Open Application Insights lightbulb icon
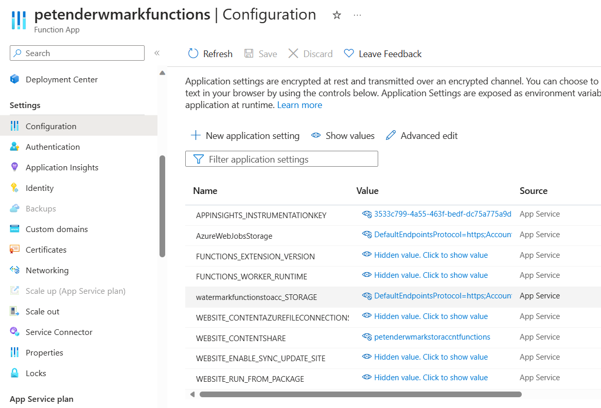Screen dimensions: 601x408 (x=14, y=167)
